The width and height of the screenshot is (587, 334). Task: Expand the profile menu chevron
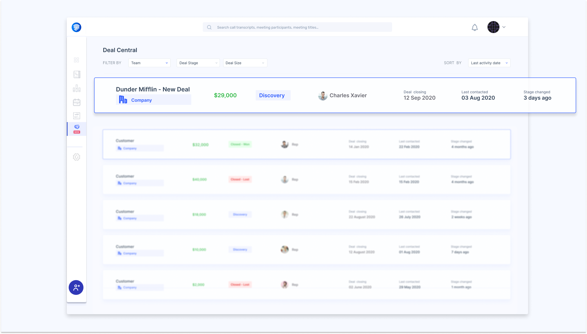click(x=504, y=27)
